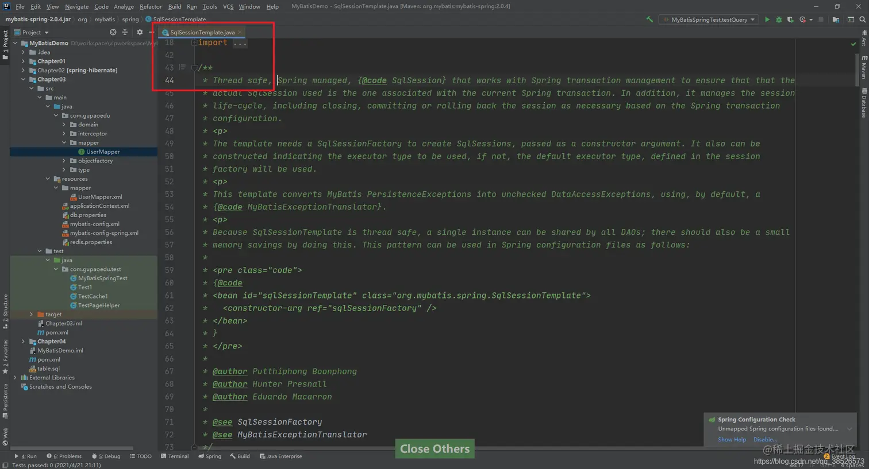
Task: Open the File menu
Action: click(20, 6)
